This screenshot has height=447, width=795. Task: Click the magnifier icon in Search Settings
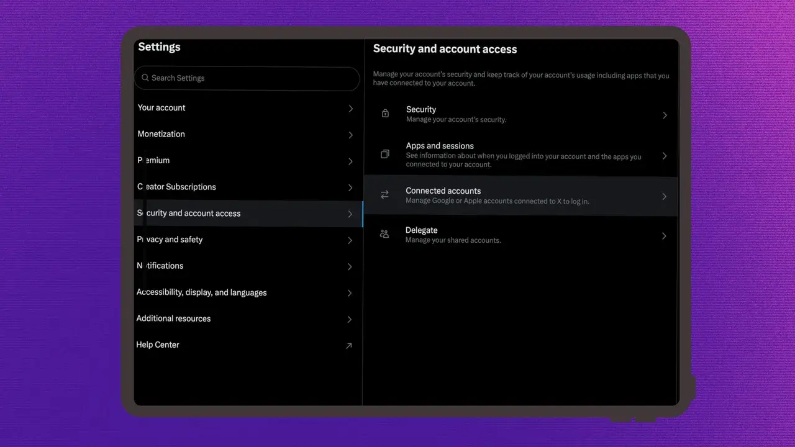click(145, 78)
